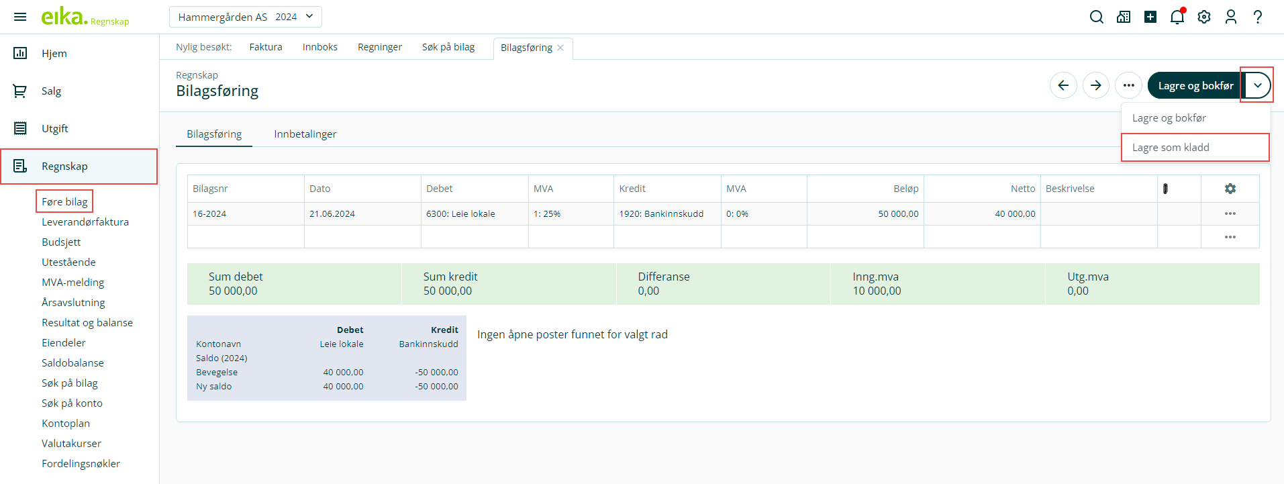
Task: Open Leverandørfaktura in sidebar
Action: pyautogui.click(x=85, y=222)
